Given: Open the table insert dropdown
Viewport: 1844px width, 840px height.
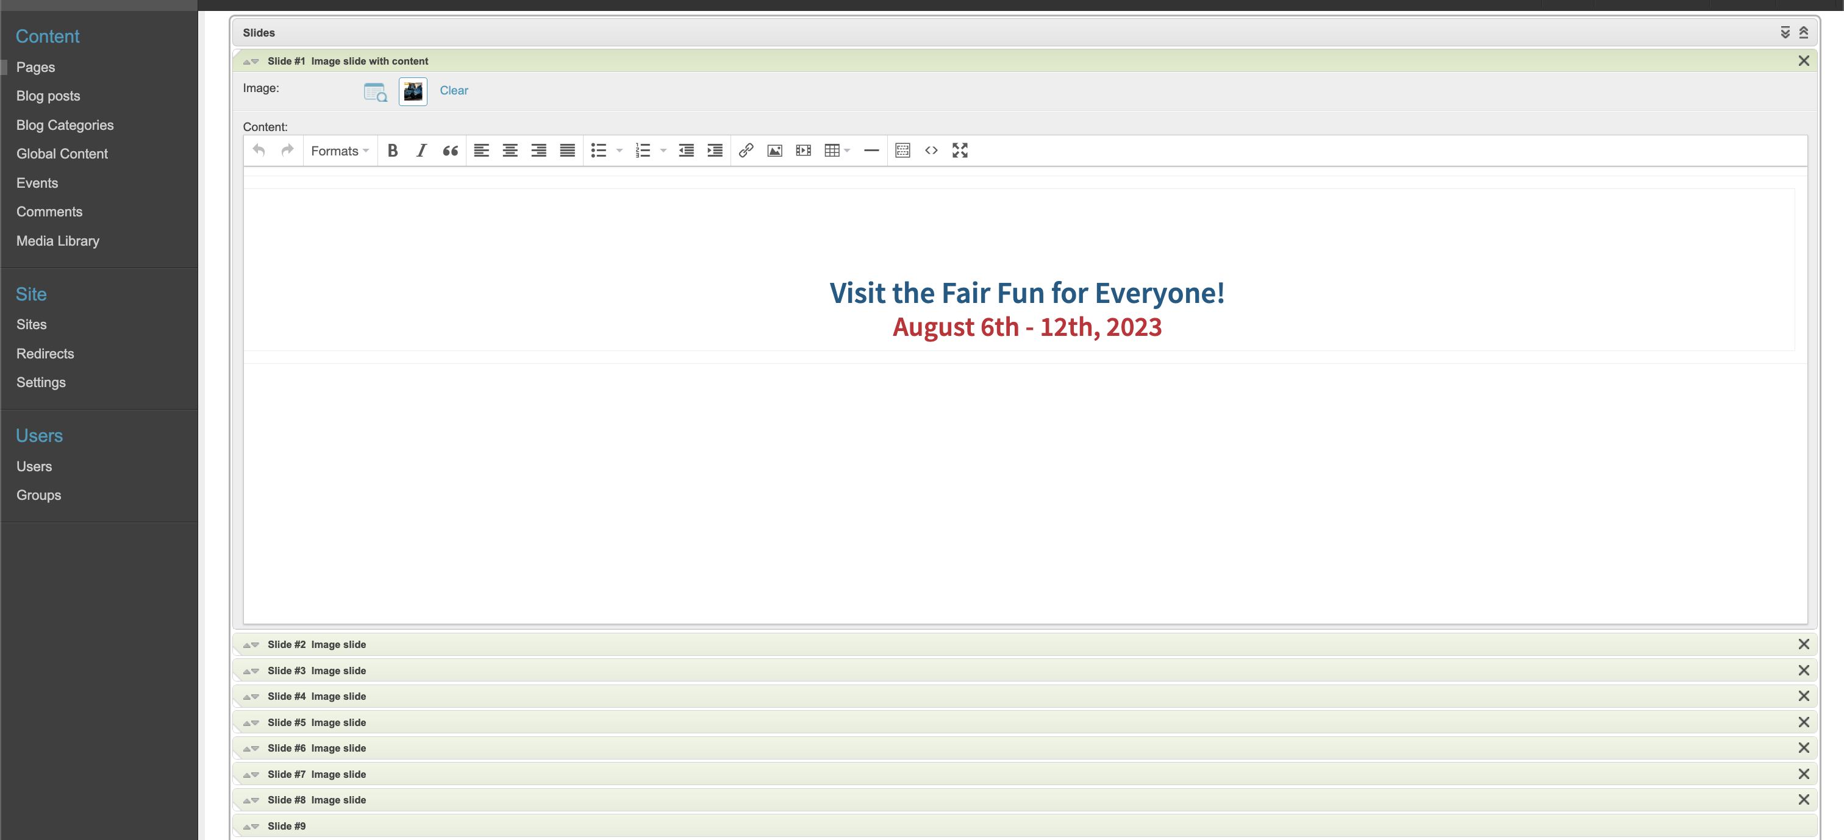Looking at the screenshot, I should (x=836, y=150).
